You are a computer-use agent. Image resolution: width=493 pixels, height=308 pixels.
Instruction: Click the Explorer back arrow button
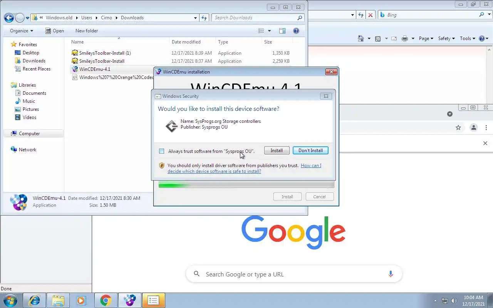[x=9, y=18]
